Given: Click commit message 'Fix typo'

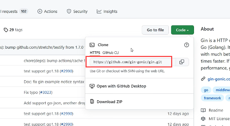Looking at the screenshot, I should tap(31, 92).
